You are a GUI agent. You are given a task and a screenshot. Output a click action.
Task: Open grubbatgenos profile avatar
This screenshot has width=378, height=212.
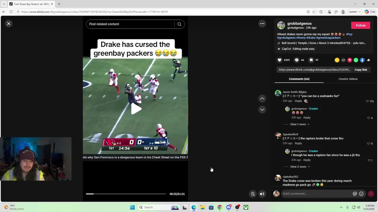click(281, 25)
